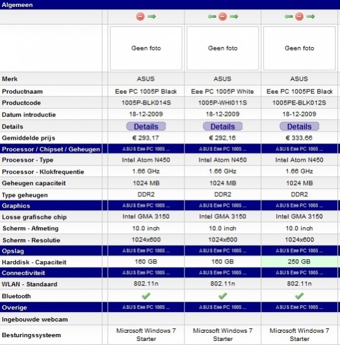Click product code 1005P-WHI011S

tap(223, 103)
